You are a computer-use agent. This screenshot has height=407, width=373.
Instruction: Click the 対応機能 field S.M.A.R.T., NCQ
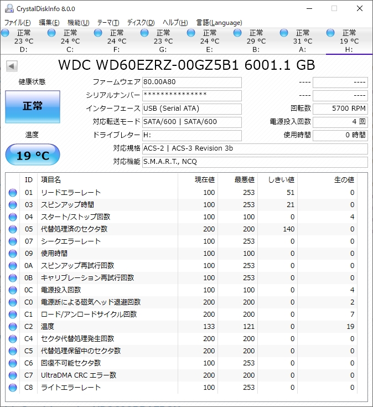(x=255, y=162)
